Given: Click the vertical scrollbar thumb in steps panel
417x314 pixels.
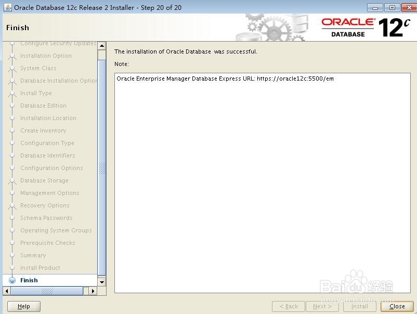Looking at the screenshot, I should [x=102, y=168].
